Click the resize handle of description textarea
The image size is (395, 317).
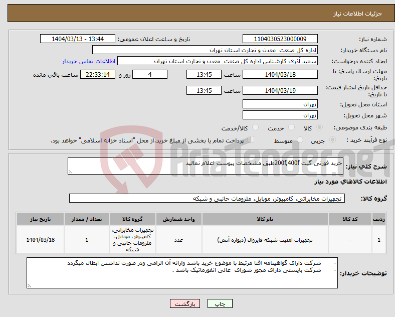click(70, 172)
